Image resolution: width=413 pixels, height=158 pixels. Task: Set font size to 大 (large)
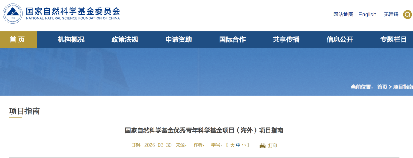point(232,145)
